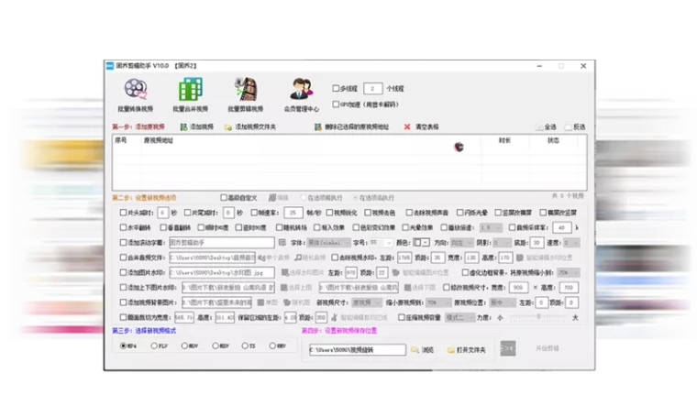
Task: Open 批量转换视频 film reel icon
Action: coord(136,89)
